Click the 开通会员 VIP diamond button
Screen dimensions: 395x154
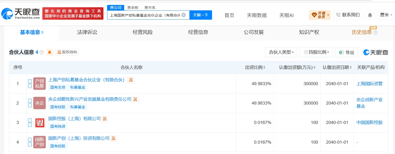coord(319,15)
